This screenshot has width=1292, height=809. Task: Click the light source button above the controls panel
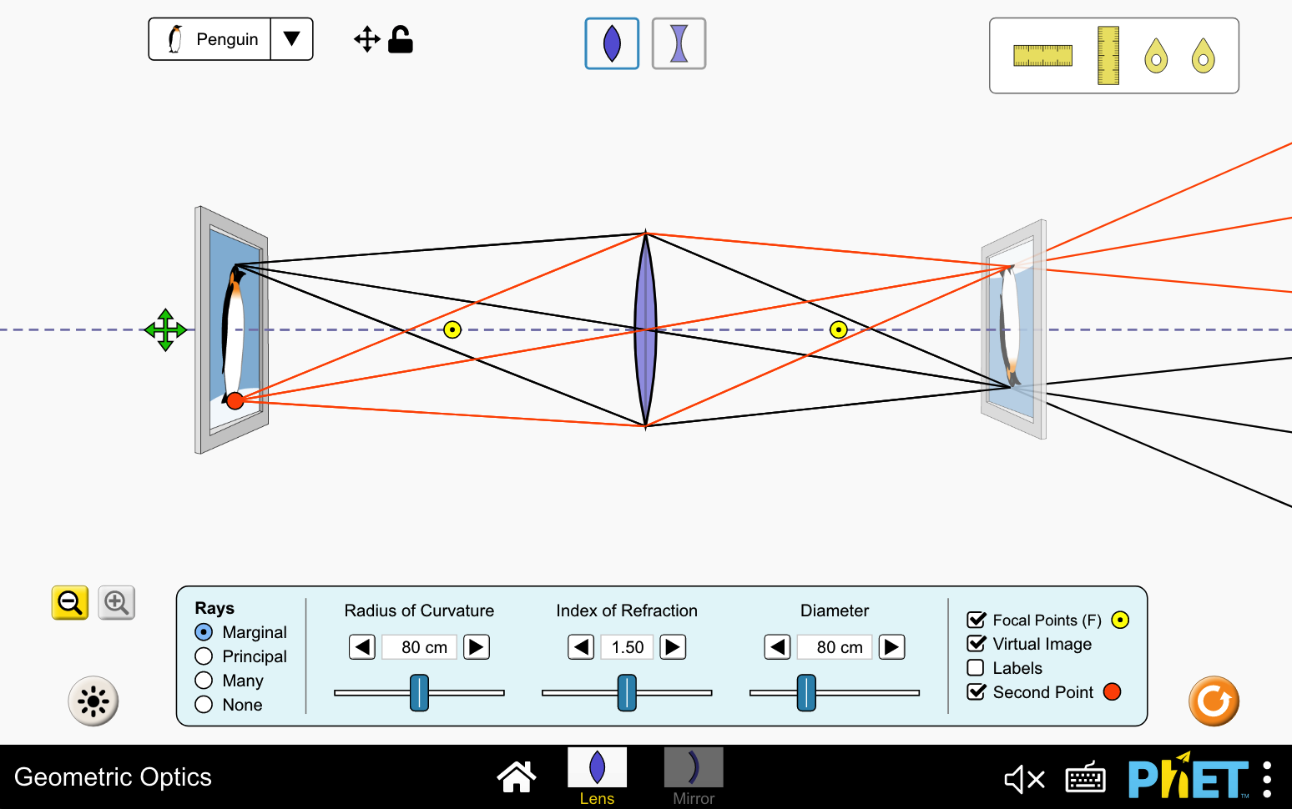[x=93, y=701]
